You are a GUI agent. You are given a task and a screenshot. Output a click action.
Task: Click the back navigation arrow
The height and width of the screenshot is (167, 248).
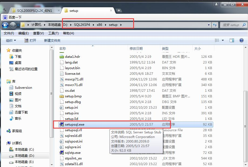coord(5,25)
